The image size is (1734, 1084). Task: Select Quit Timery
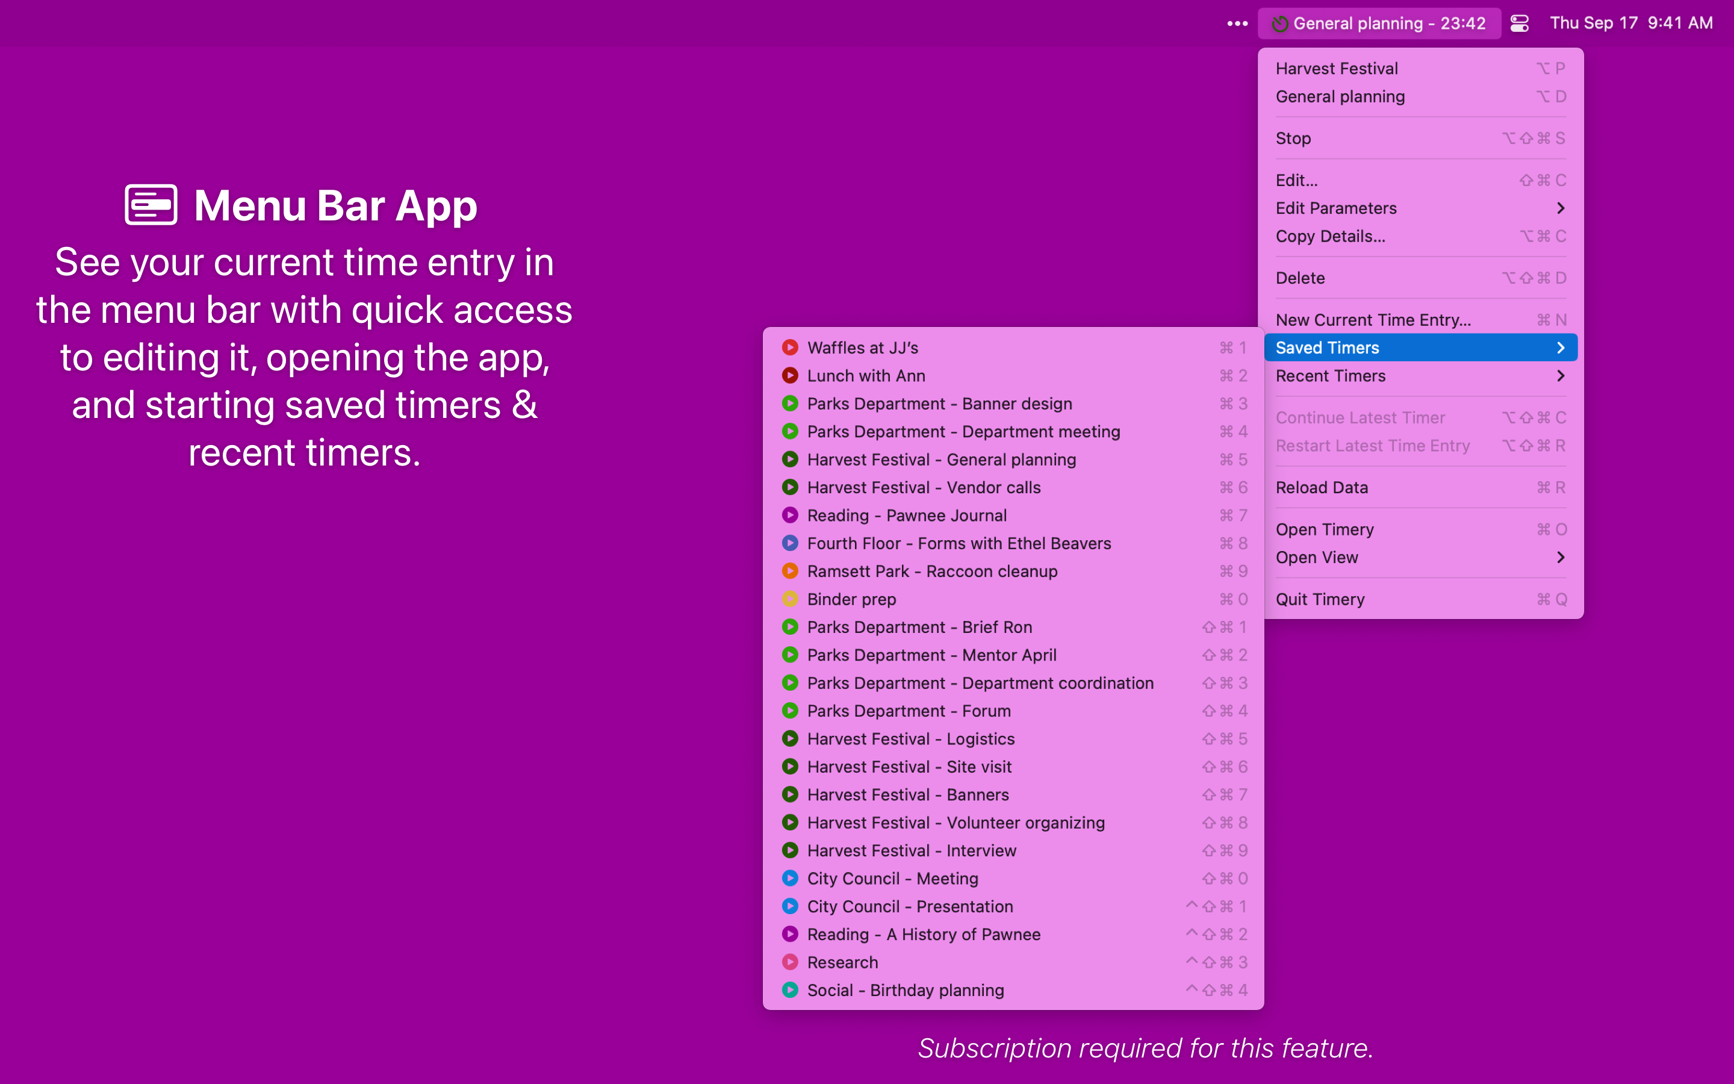[1420, 599]
